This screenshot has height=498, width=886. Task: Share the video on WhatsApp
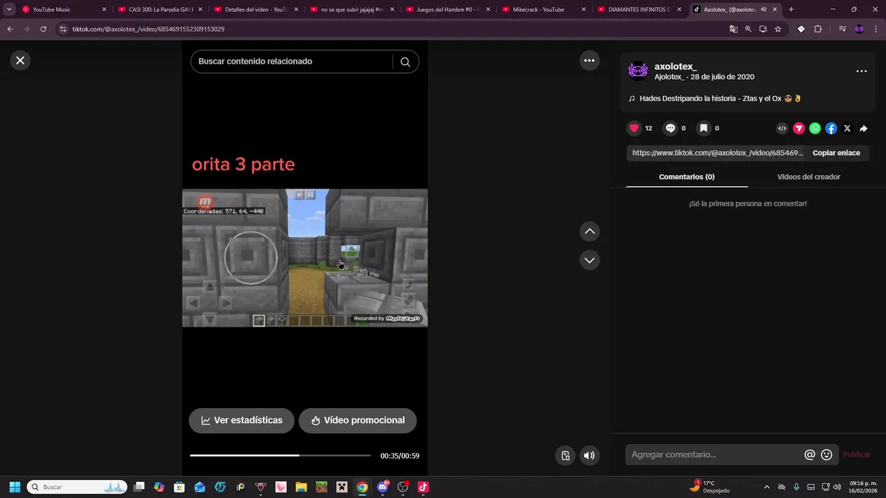coord(815,128)
